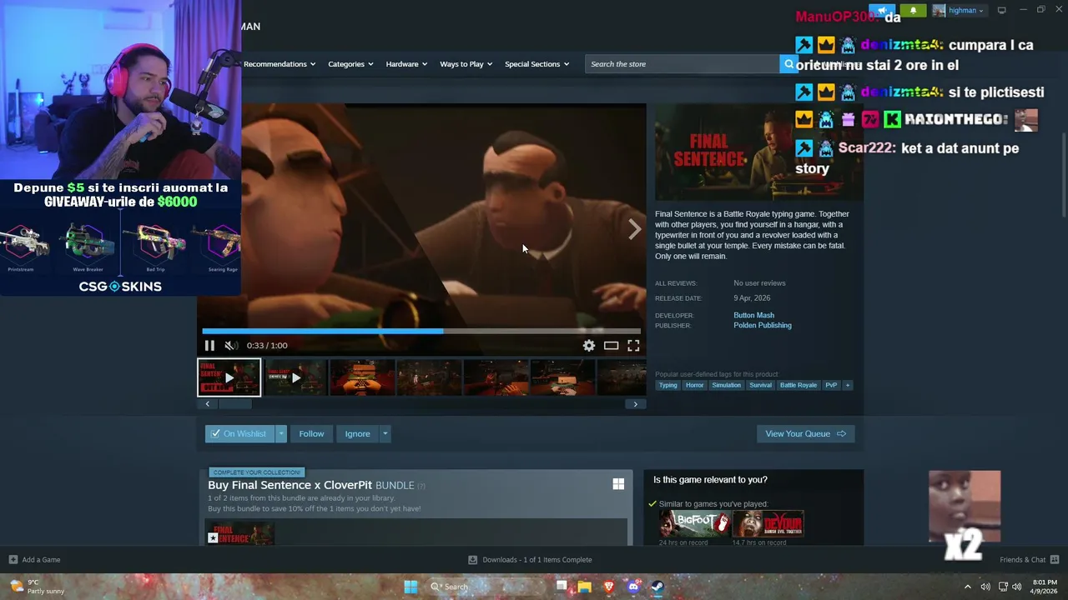Image resolution: width=1068 pixels, height=600 pixels.
Task: Follow the Final Sentence game
Action: [311, 433]
